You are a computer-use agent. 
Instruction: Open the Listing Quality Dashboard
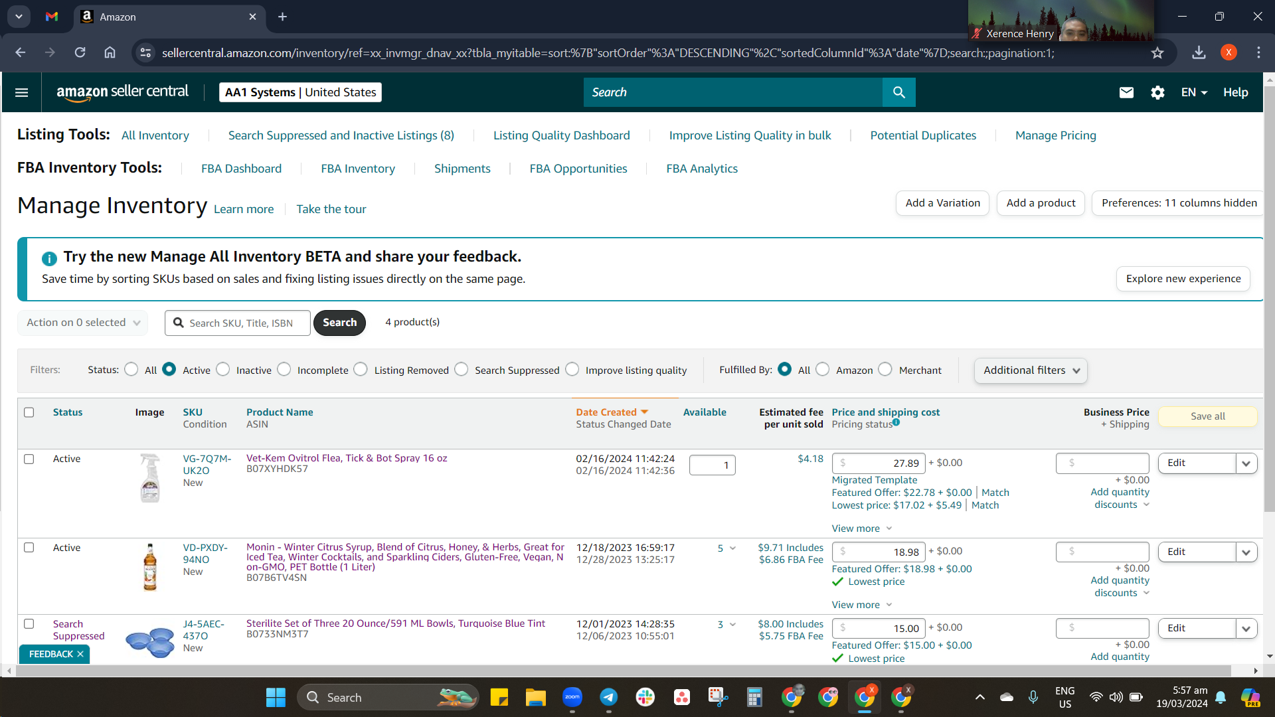pos(562,135)
